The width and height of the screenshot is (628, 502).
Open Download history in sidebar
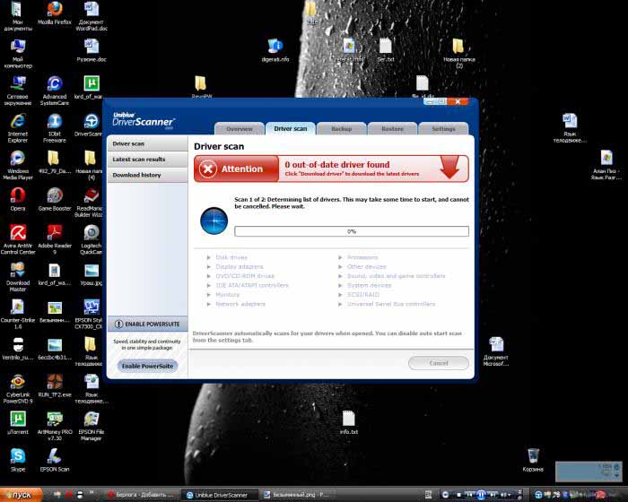[147, 175]
